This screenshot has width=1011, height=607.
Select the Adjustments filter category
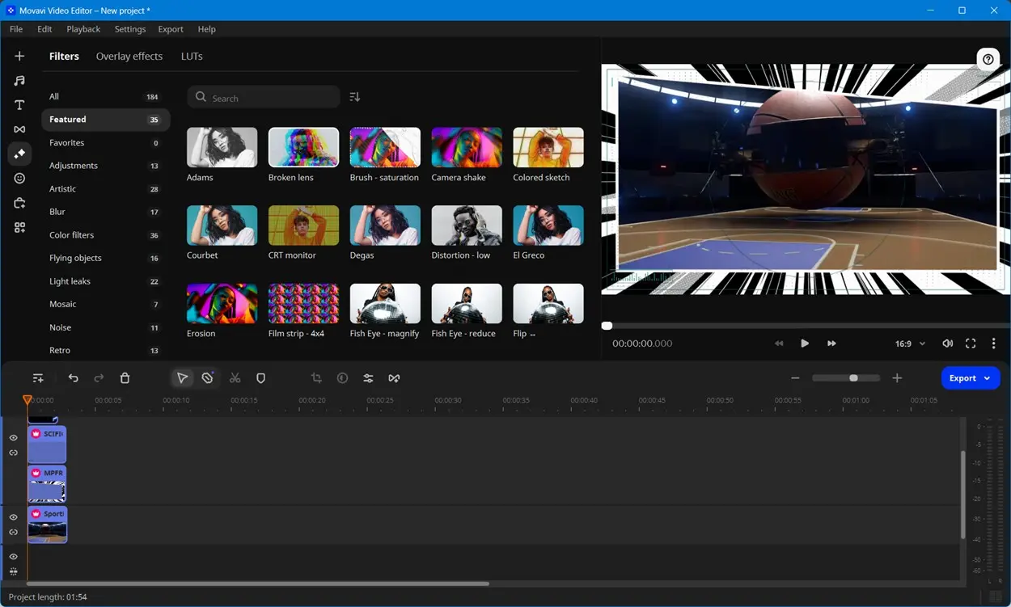(x=73, y=165)
